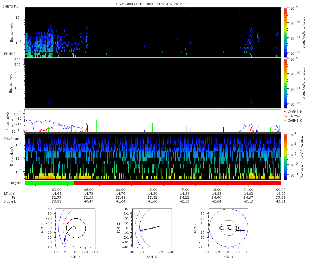Open the right KSM-Y versus KSM-Z orbit plot
This screenshot has height=260, width=312.
pyautogui.click(x=228, y=228)
